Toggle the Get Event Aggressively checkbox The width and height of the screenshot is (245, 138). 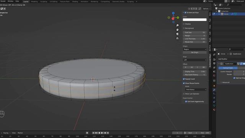186,102
